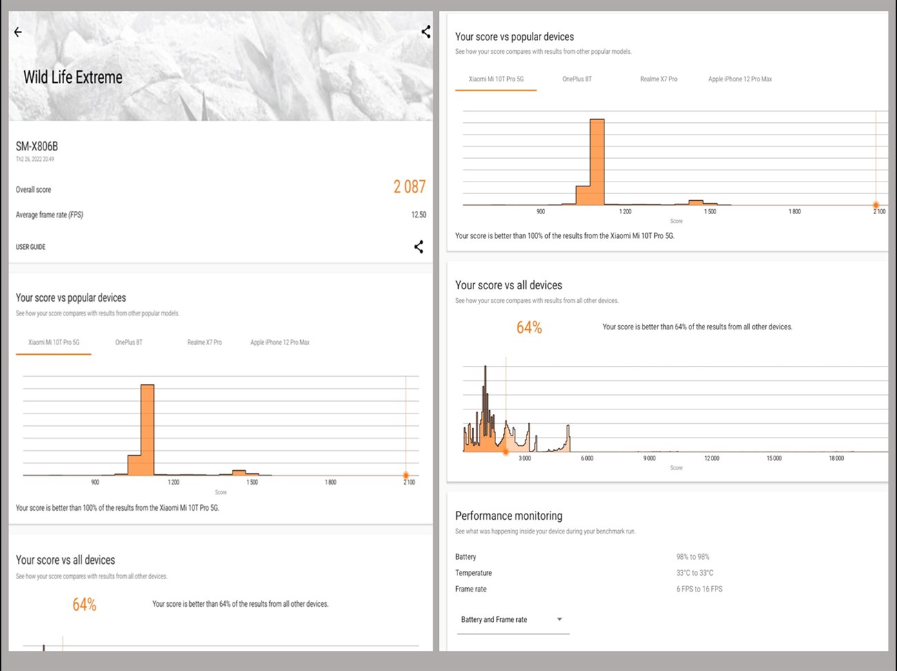Click orange score marker on left popular-devices chart
This screenshot has width=897, height=671.
[406, 475]
